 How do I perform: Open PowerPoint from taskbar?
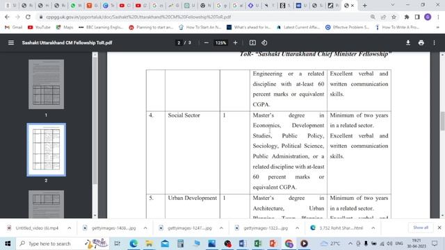tap(273, 244)
